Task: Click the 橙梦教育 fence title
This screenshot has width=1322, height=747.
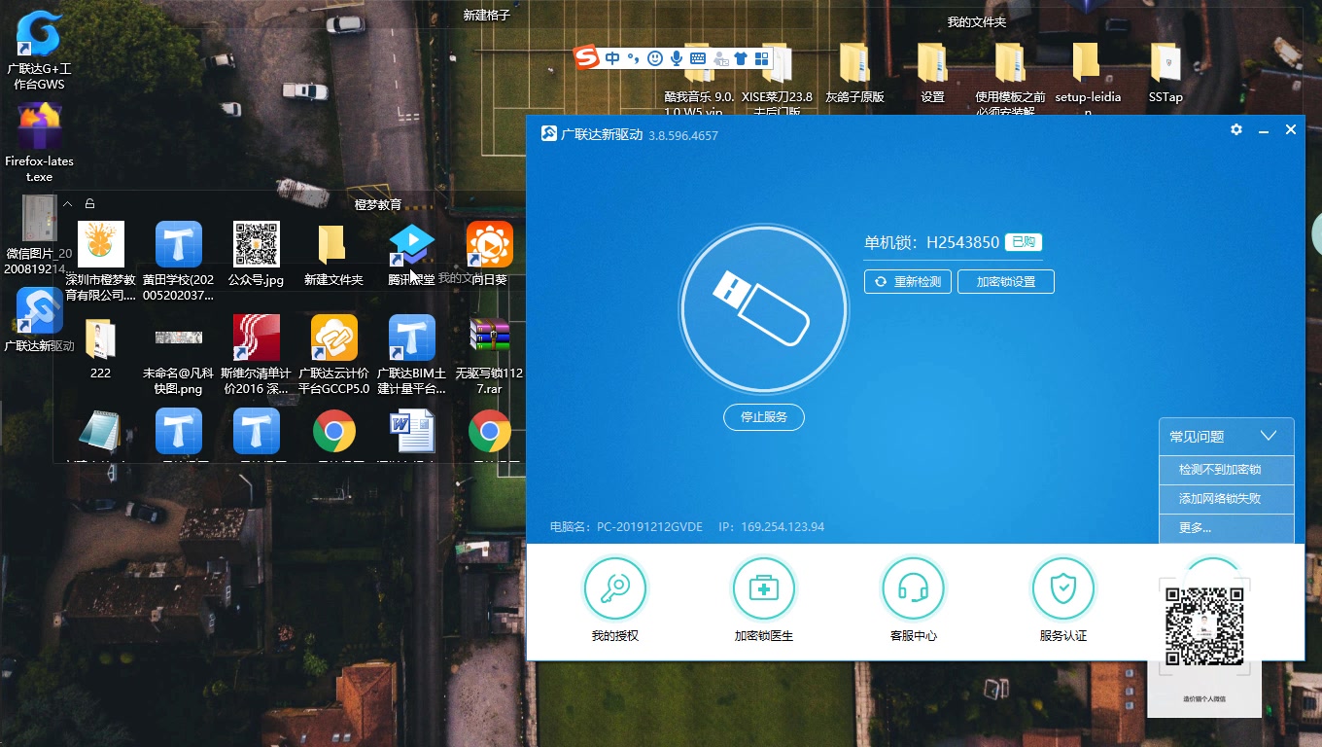Action: tap(378, 204)
